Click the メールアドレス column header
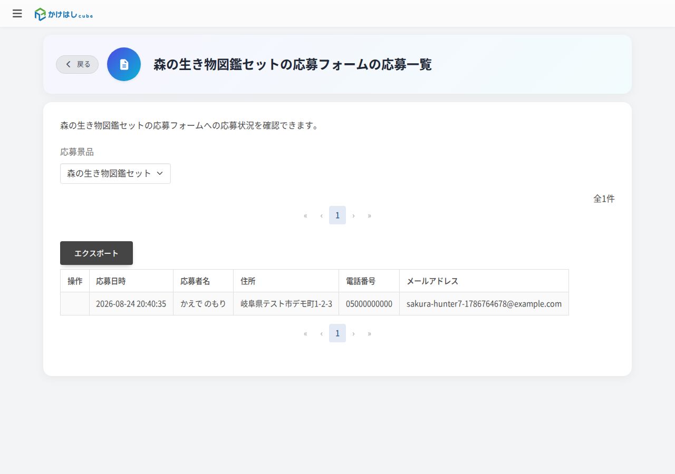This screenshot has height=474, width=675. 484,281
